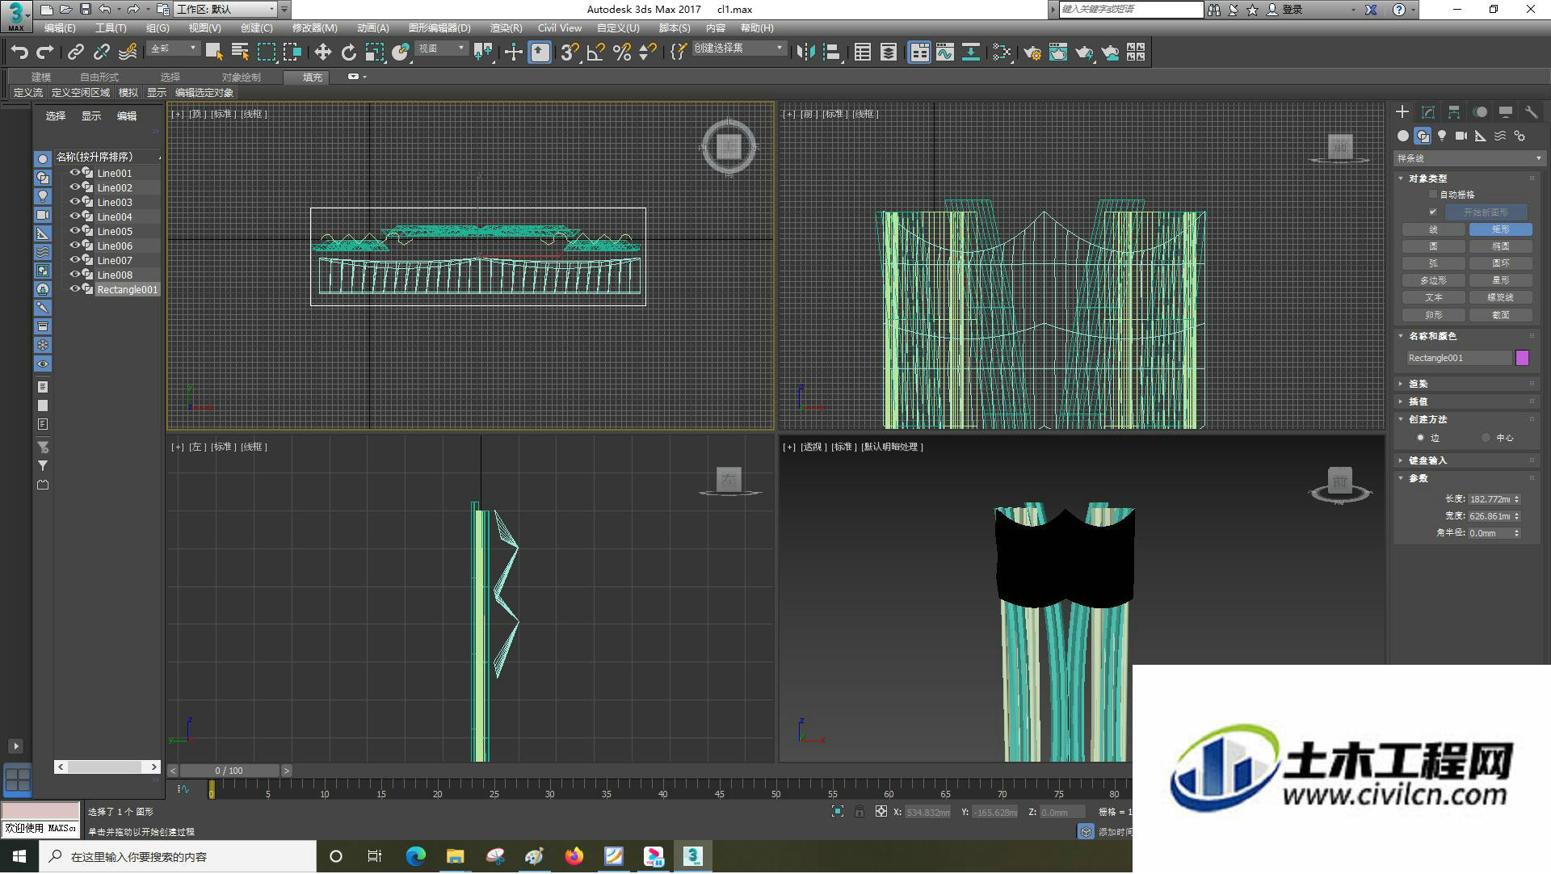
Task: Select the Geometry category icon
Action: (1403, 136)
